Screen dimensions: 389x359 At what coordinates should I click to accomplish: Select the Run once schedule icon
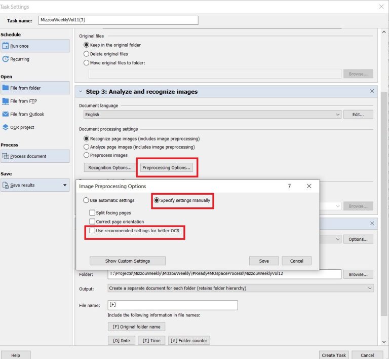click(6, 46)
